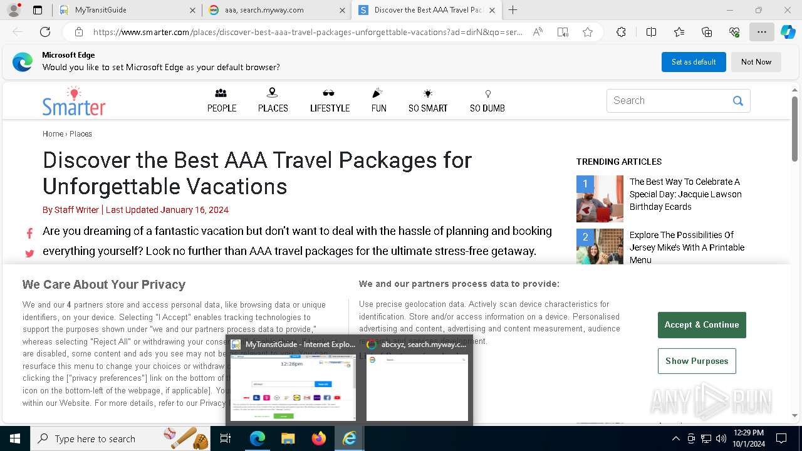The image size is (802, 451).
Task: Open the Settings and more ellipsis menu
Action: [x=762, y=32]
